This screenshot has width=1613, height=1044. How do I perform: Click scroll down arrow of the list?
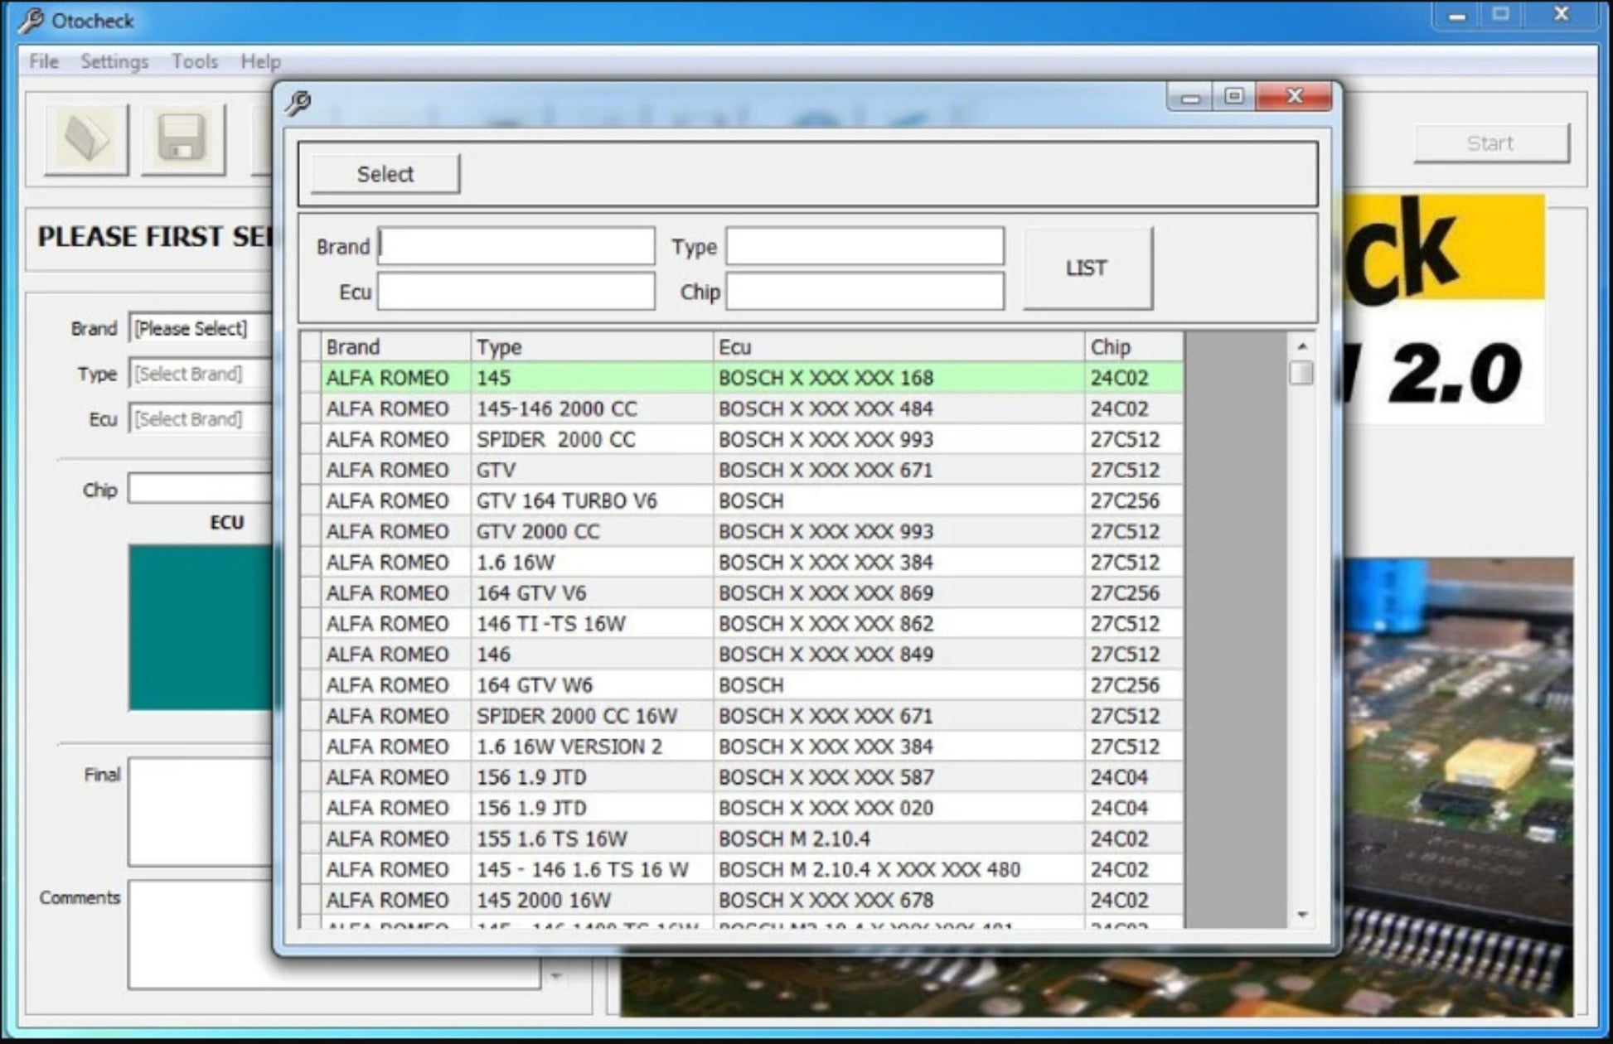coord(1301,915)
